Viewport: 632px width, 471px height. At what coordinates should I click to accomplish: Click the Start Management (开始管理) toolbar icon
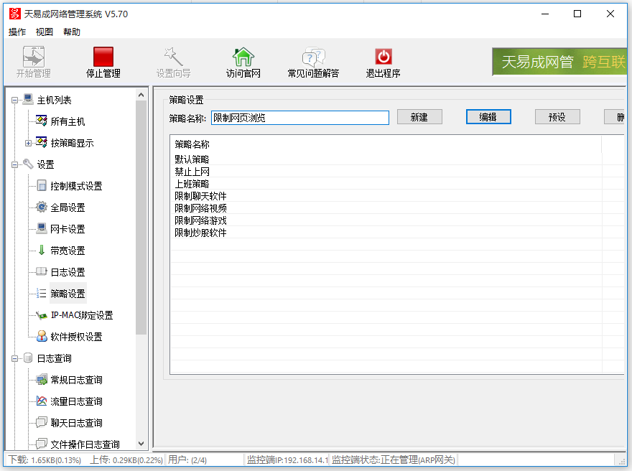34,57
